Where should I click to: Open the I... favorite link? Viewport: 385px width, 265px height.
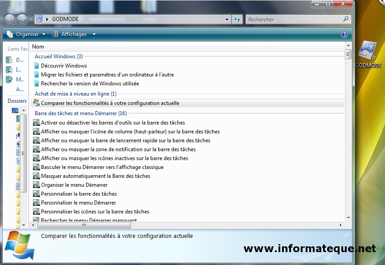click(x=19, y=70)
